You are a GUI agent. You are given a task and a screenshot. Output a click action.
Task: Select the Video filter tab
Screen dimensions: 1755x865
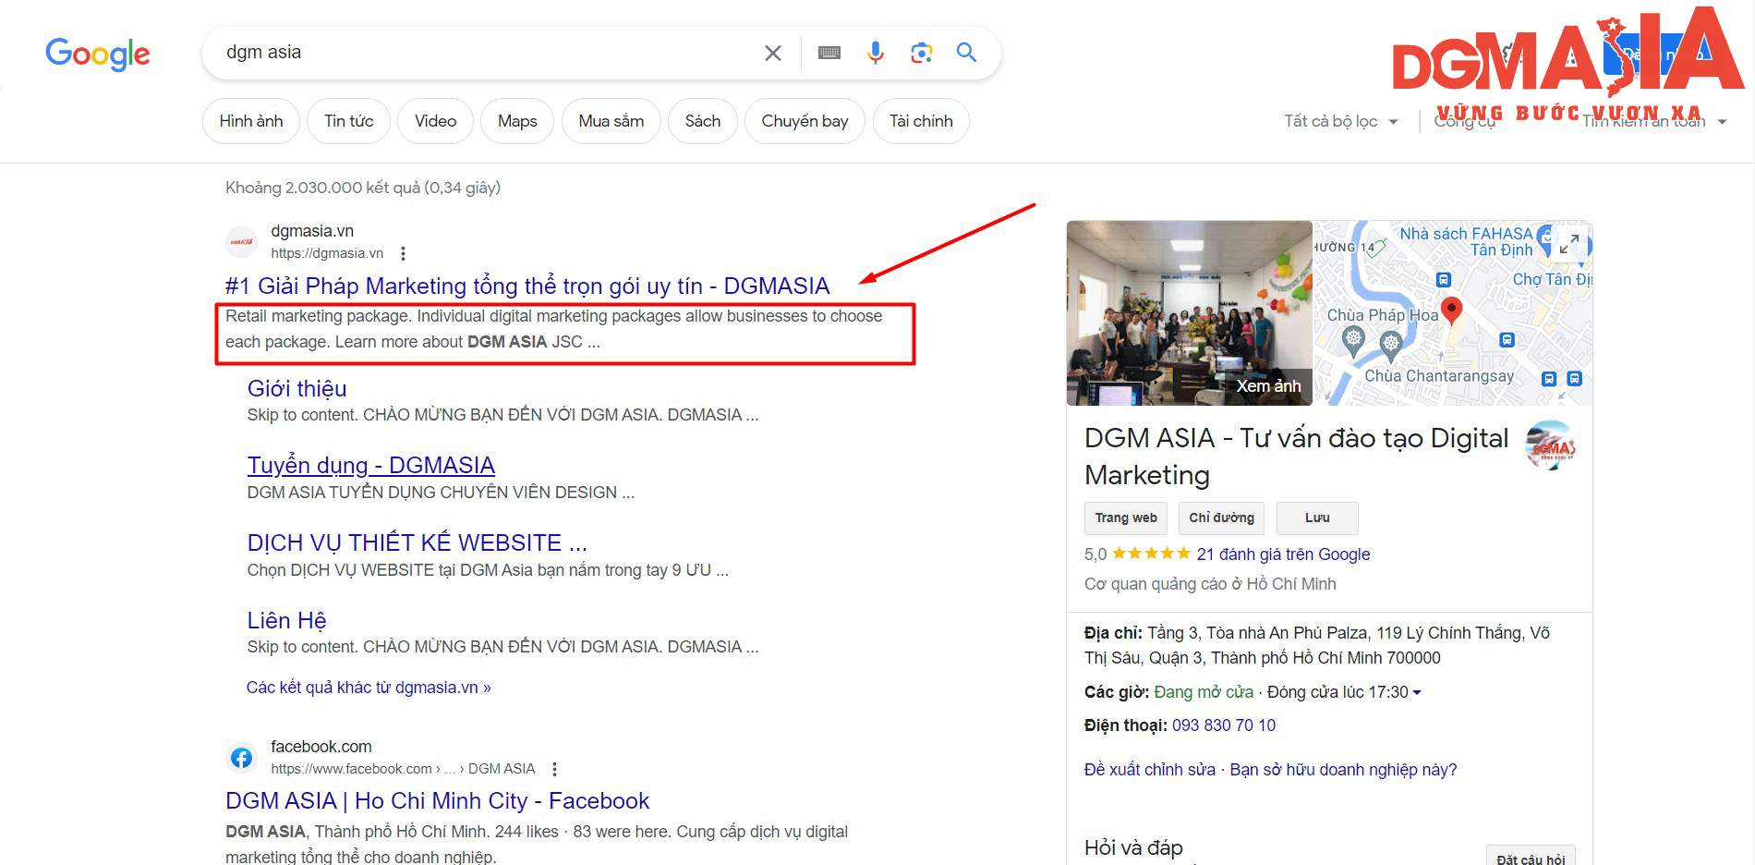435,121
